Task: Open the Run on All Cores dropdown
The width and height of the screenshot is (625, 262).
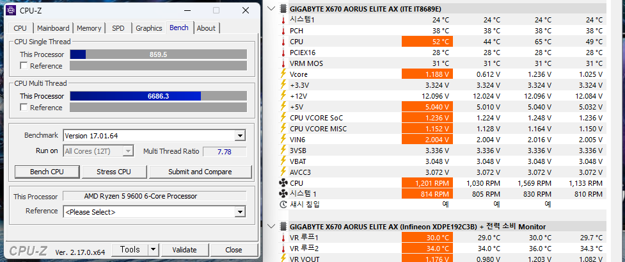Action: click(128, 151)
